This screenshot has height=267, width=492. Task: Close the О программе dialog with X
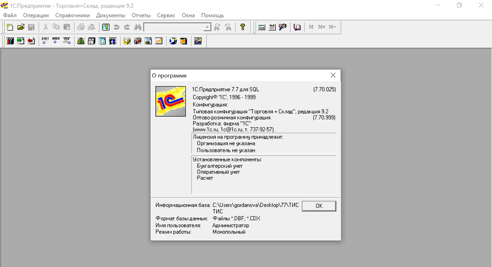tap(333, 75)
